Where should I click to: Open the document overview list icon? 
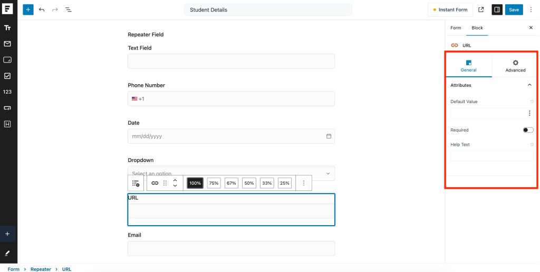[69, 9]
